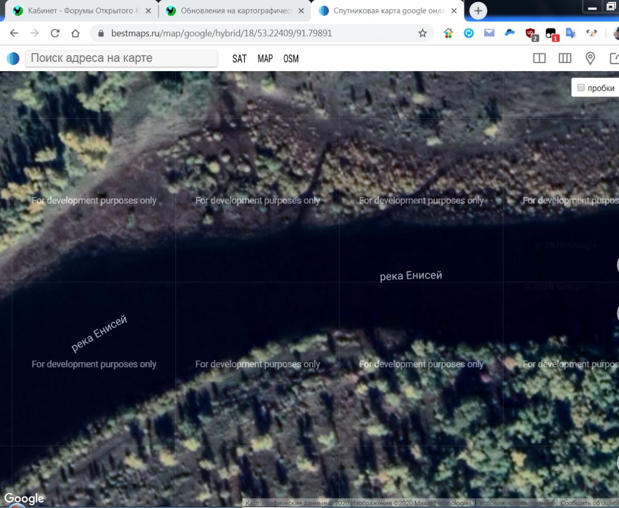Open a new browser tab
This screenshot has width=619, height=508.
pyautogui.click(x=478, y=11)
